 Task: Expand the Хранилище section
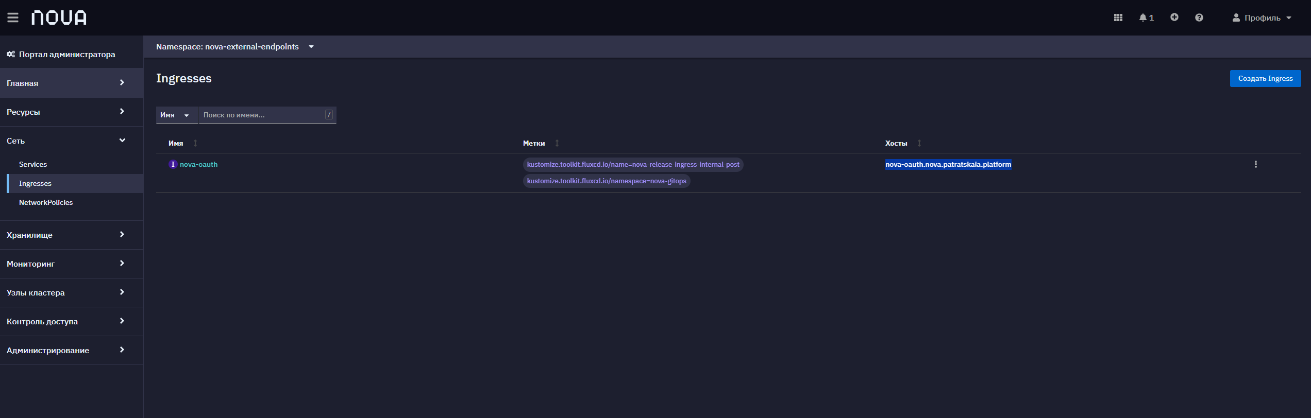[x=72, y=235]
